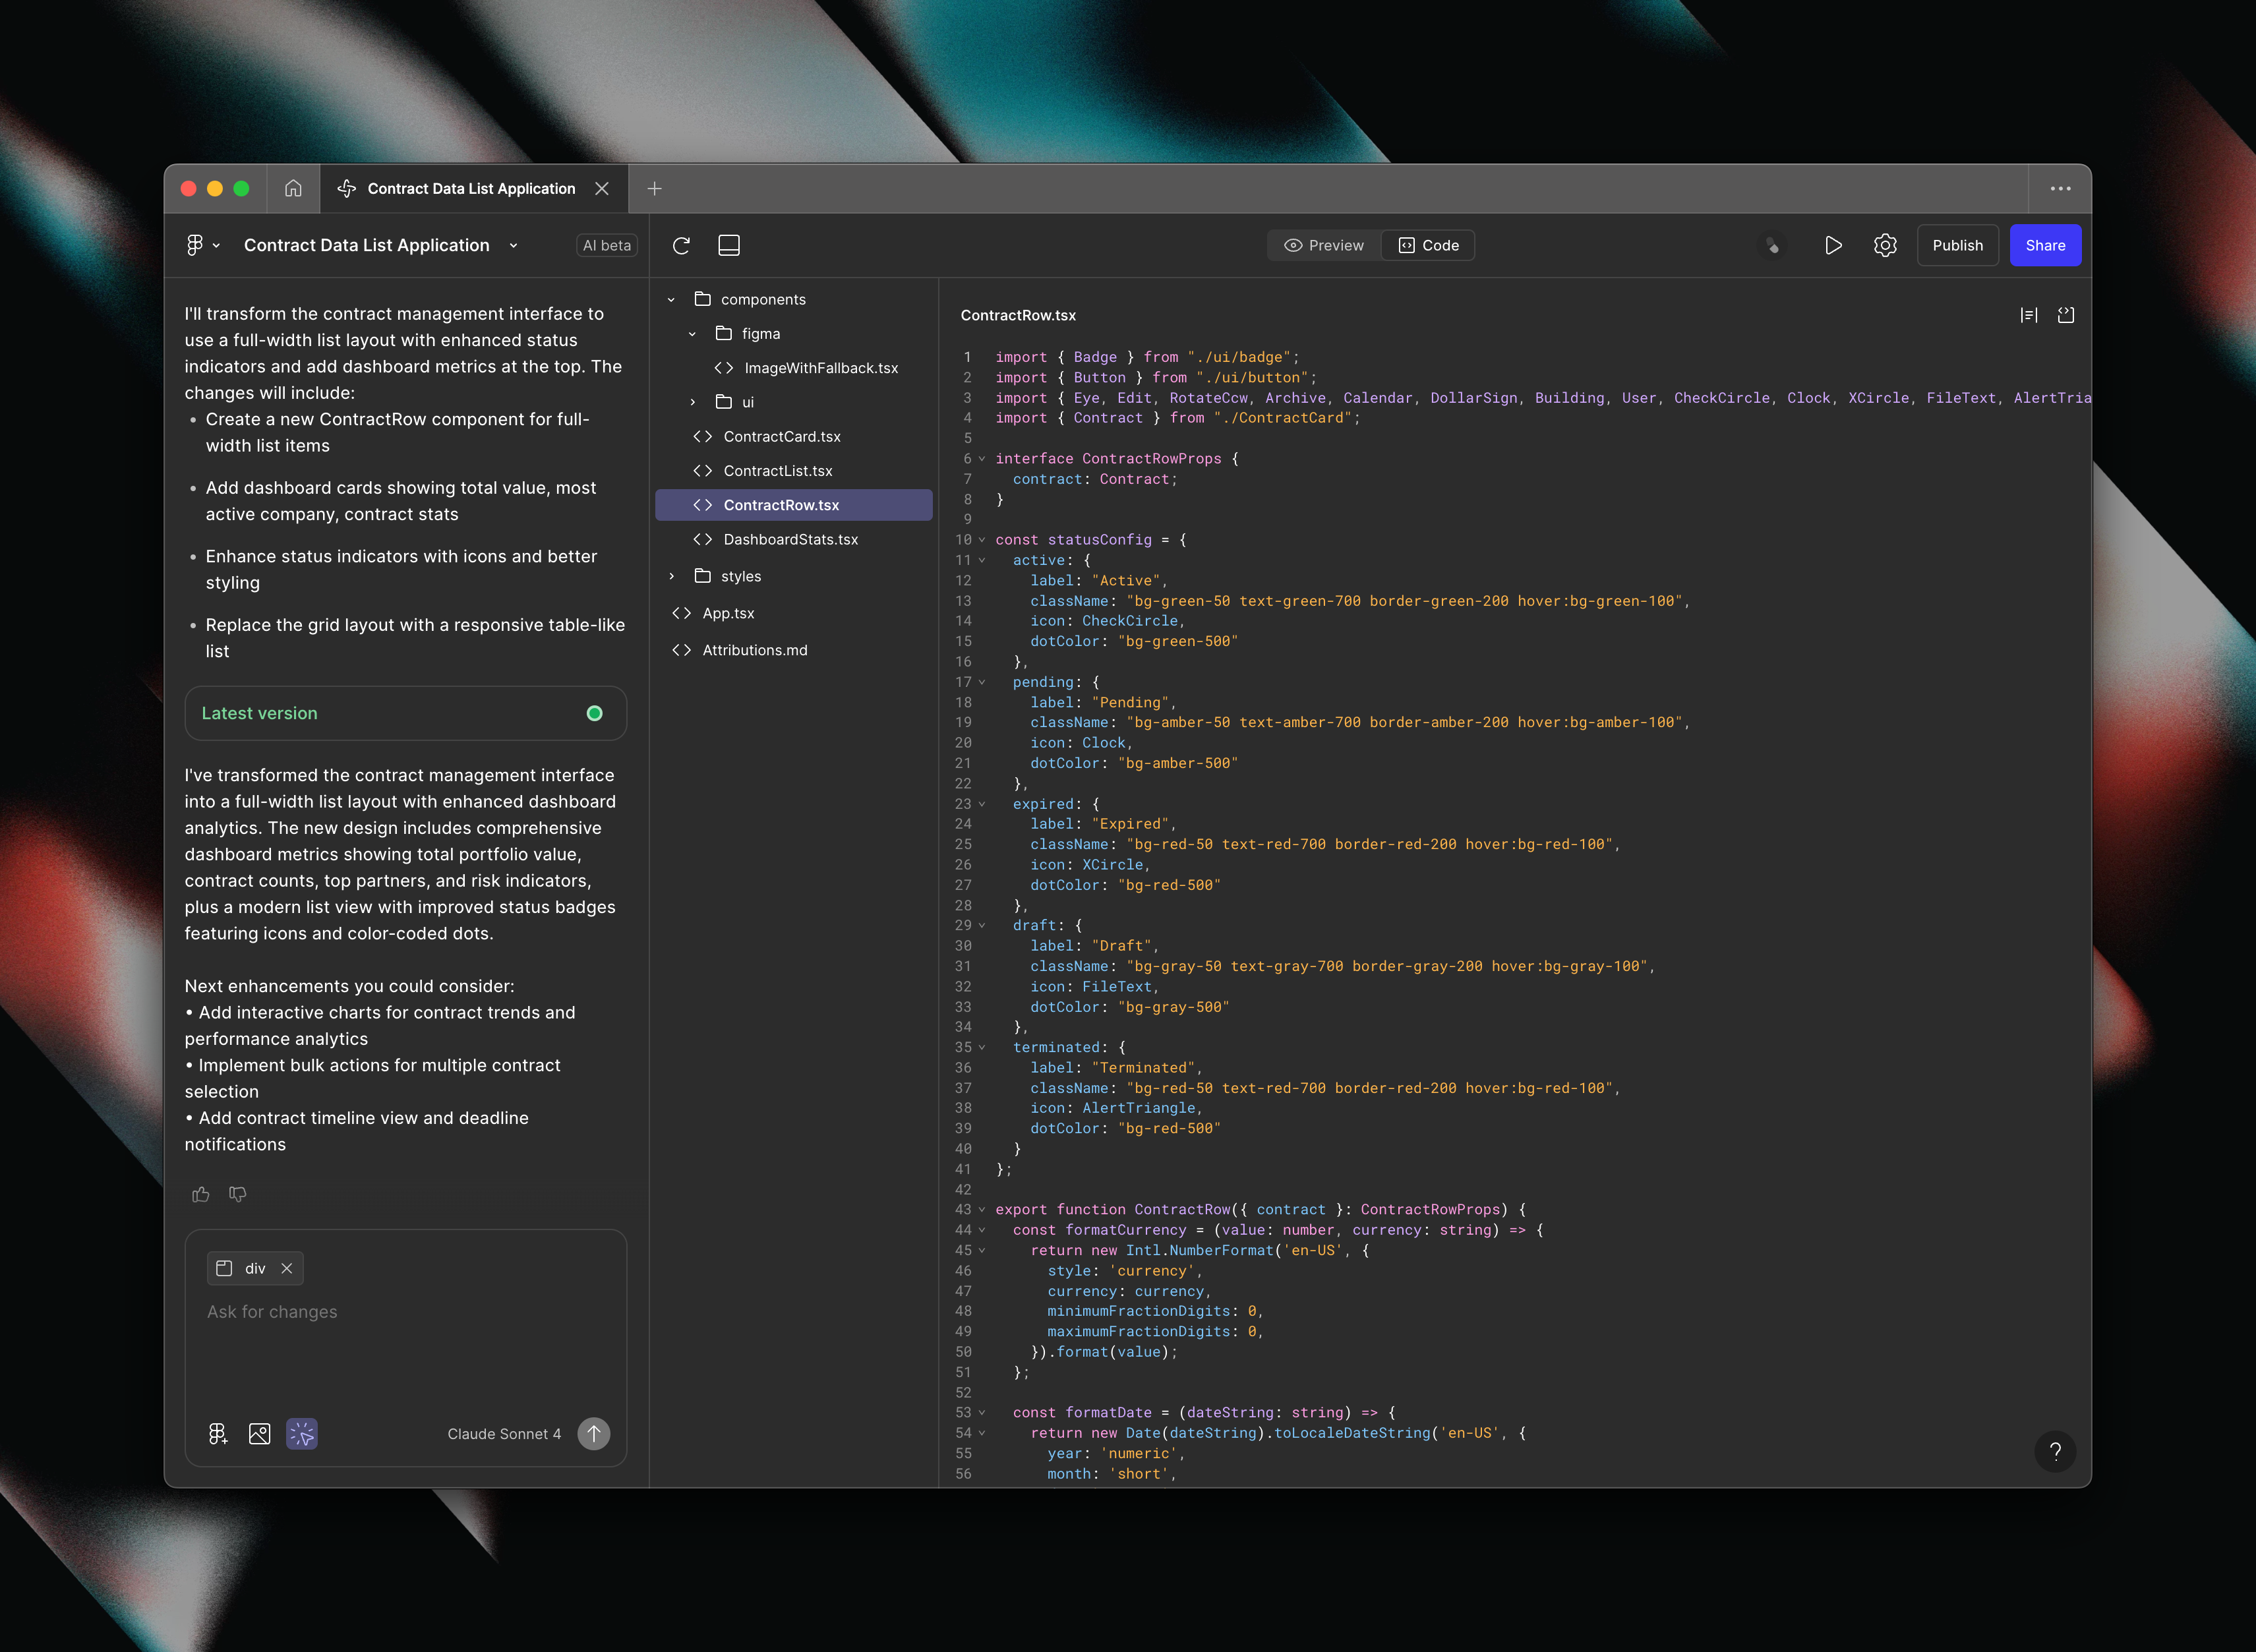The width and height of the screenshot is (2256, 1652).
Task: Click the folder icon of components
Action: pyautogui.click(x=703, y=299)
